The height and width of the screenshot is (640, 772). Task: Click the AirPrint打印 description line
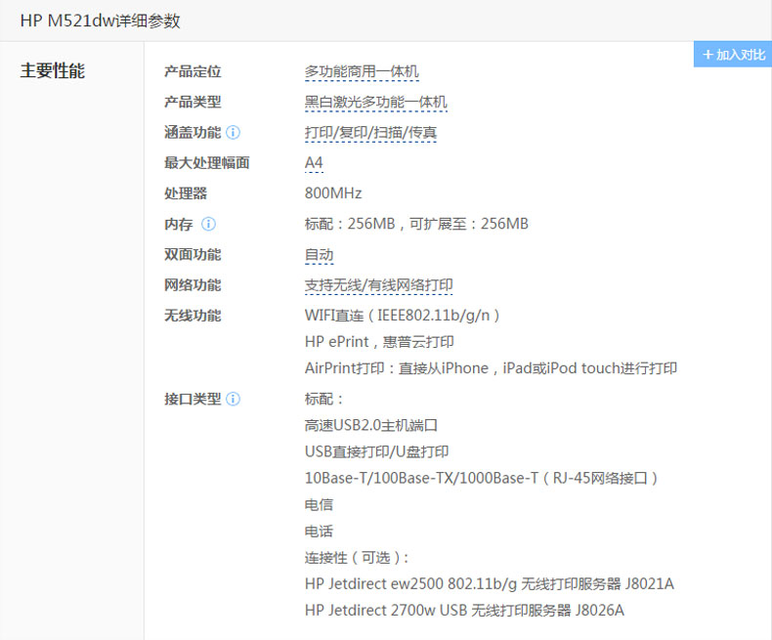[x=491, y=368]
